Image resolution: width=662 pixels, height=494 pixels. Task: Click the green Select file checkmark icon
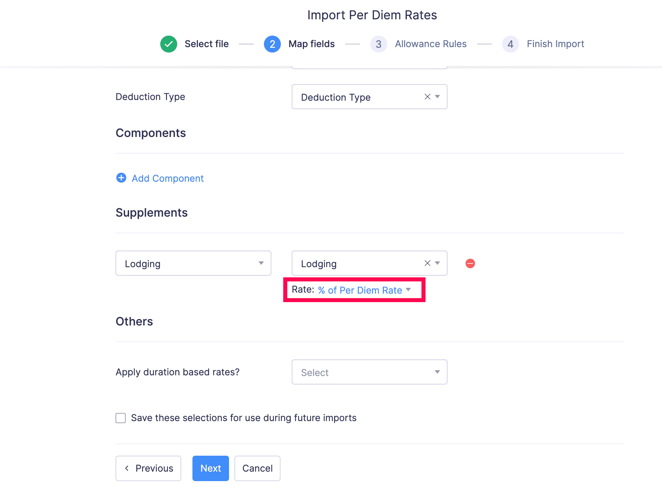click(168, 44)
